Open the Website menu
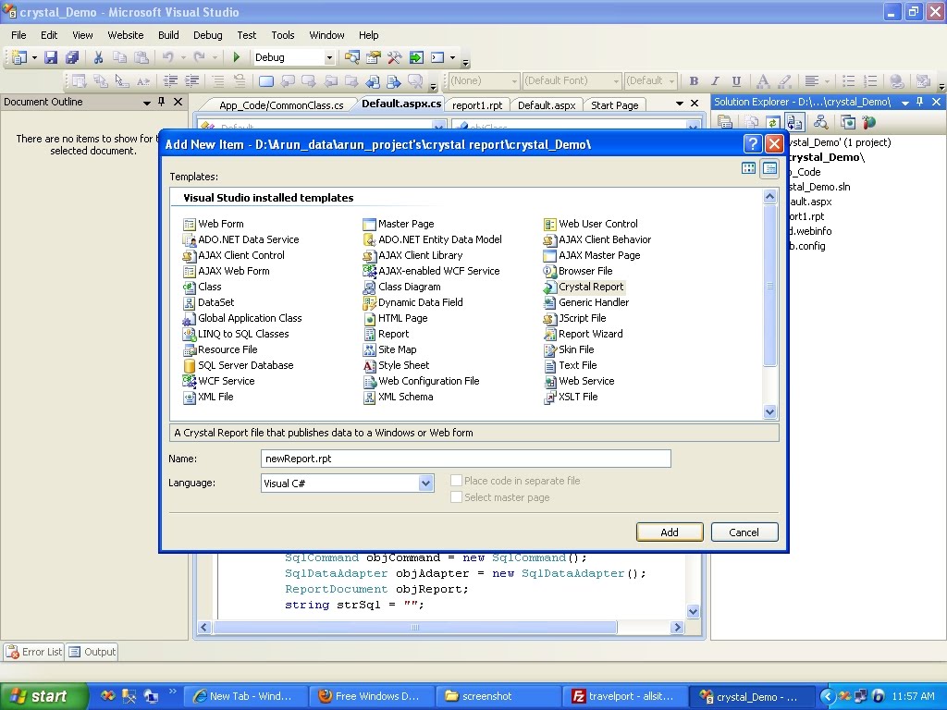This screenshot has height=710, width=947. pos(125,35)
